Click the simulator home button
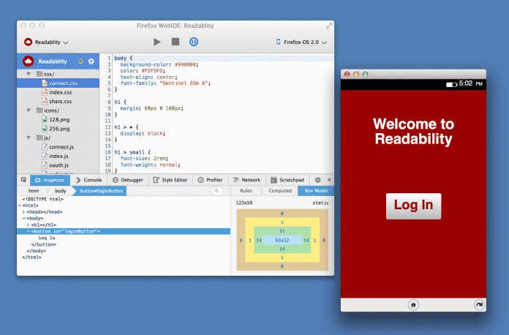This screenshot has width=509, height=335. pyautogui.click(x=413, y=304)
